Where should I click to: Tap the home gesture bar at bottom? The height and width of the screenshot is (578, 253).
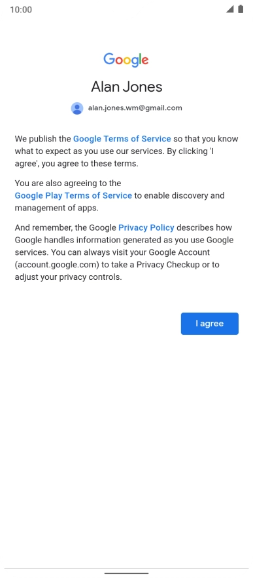click(127, 573)
